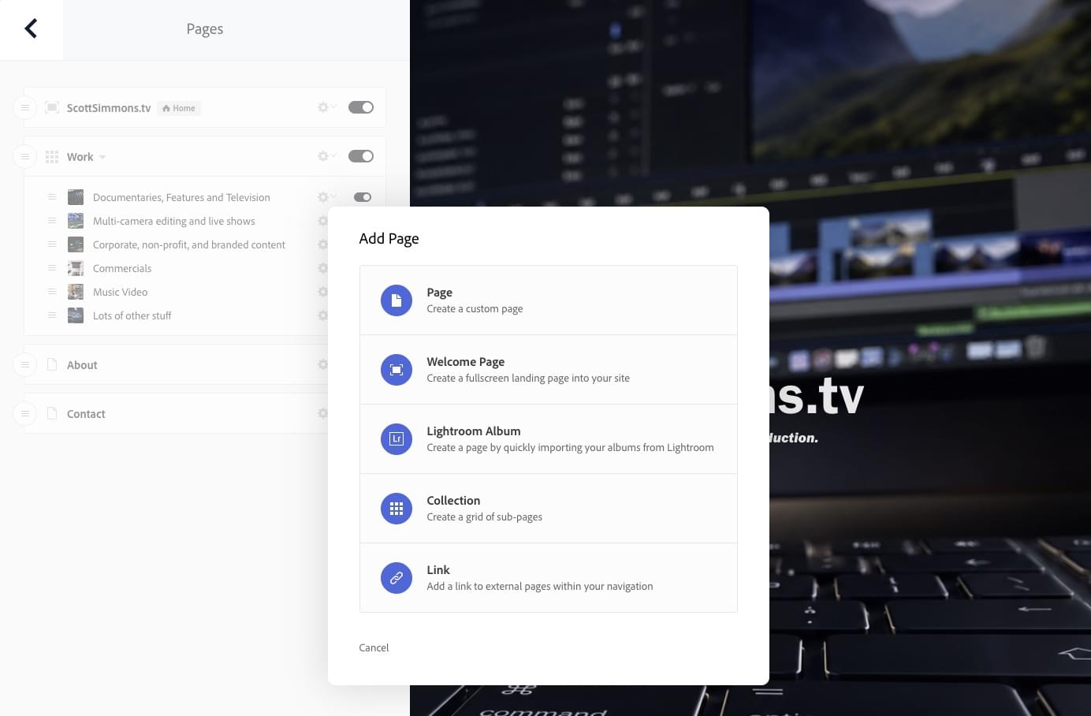Screen dimensions: 1091x716
Task: Cancel the Add Page dialog
Action: coord(374,647)
